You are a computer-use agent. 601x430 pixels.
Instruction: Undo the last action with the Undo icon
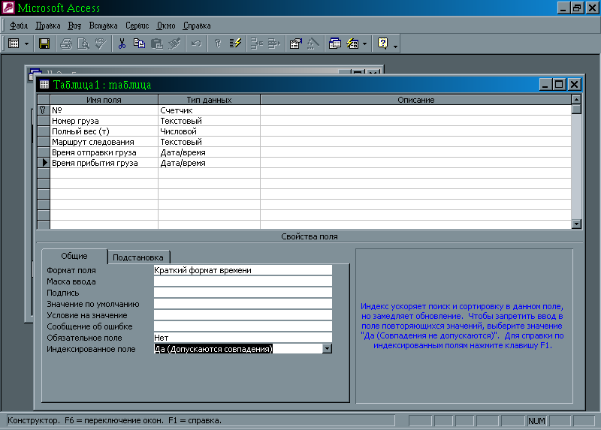pos(196,44)
